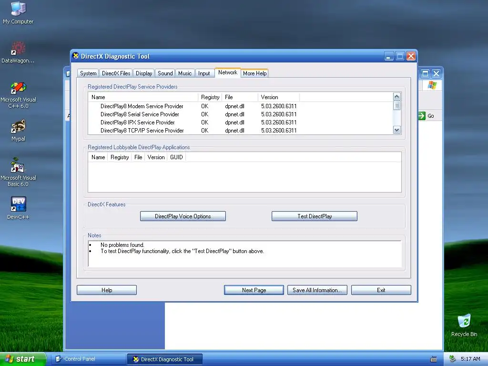Click lobbyable applications Version column header

coord(156,157)
